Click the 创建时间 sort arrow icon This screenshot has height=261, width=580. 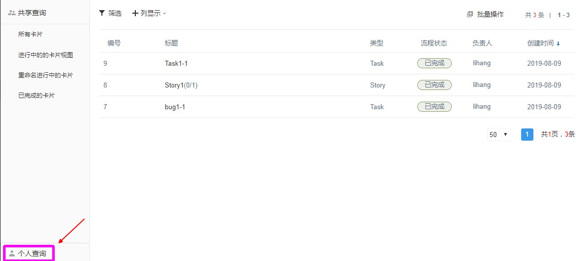tap(558, 43)
